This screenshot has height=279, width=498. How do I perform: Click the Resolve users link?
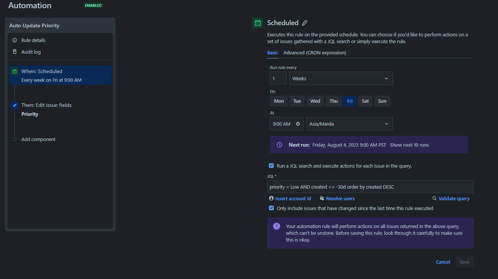(x=340, y=198)
